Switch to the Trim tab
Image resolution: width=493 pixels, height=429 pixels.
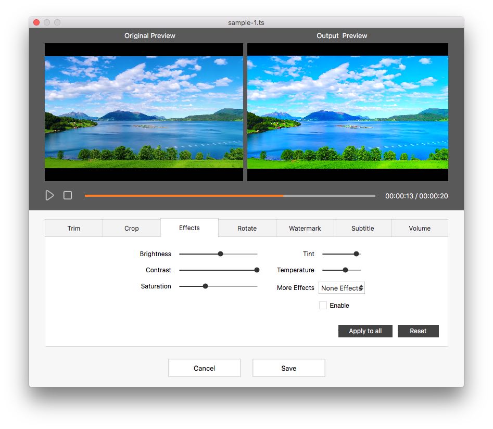coord(73,228)
